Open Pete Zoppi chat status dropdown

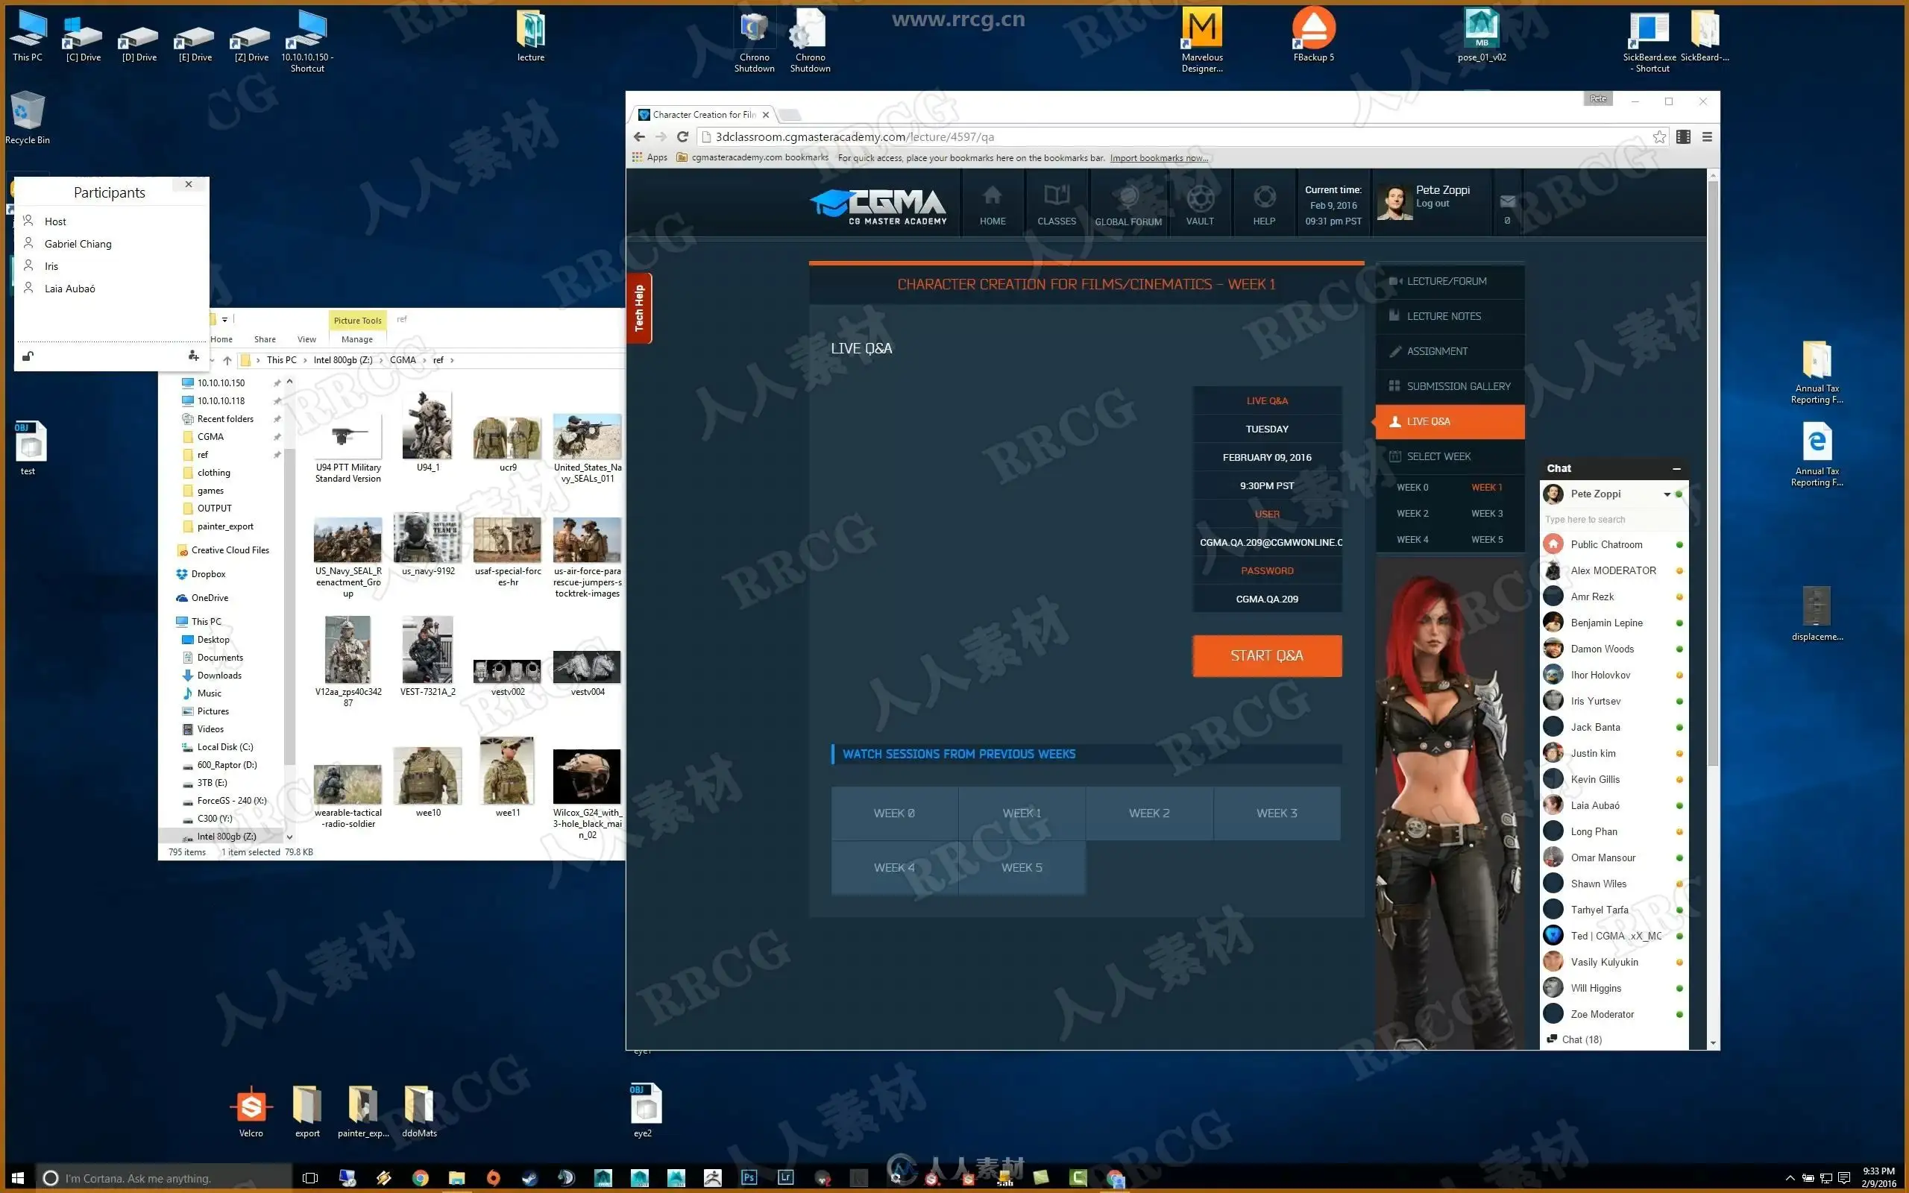tap(1667, 494)
